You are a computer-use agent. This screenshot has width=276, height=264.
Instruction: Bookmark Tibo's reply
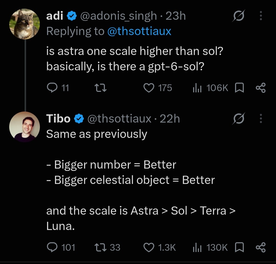239,247
